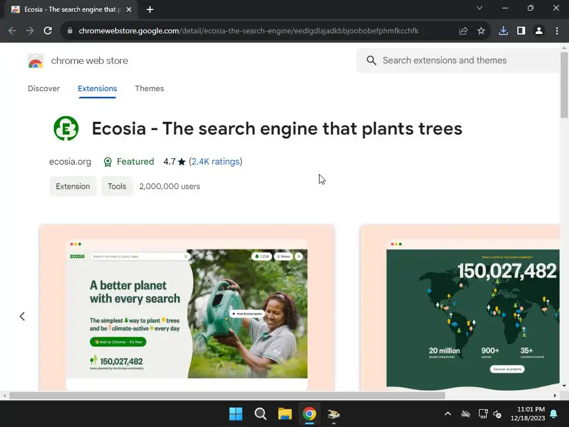Open the ecosia.org publisher link
This screenshot has height=427, width=569.
click(70, 162)
